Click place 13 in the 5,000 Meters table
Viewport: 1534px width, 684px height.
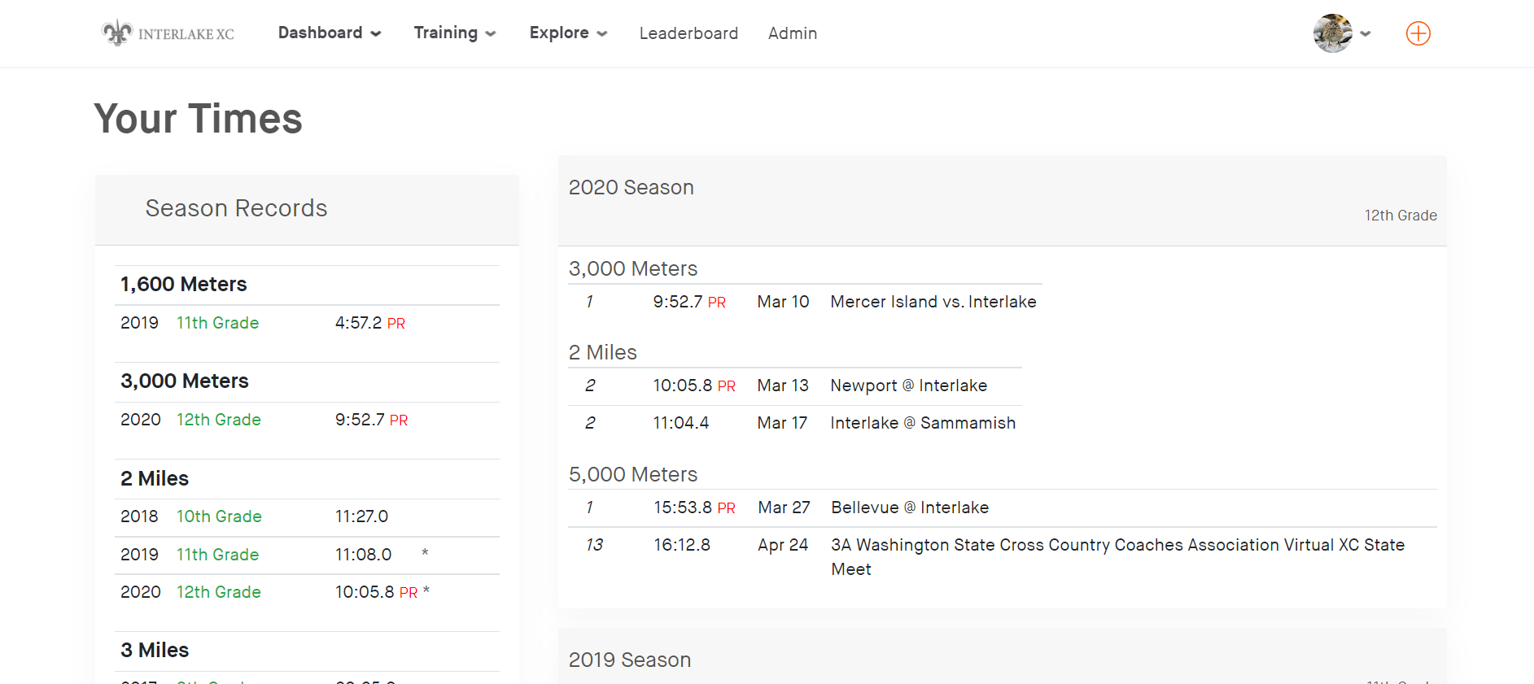pos(594,545)
